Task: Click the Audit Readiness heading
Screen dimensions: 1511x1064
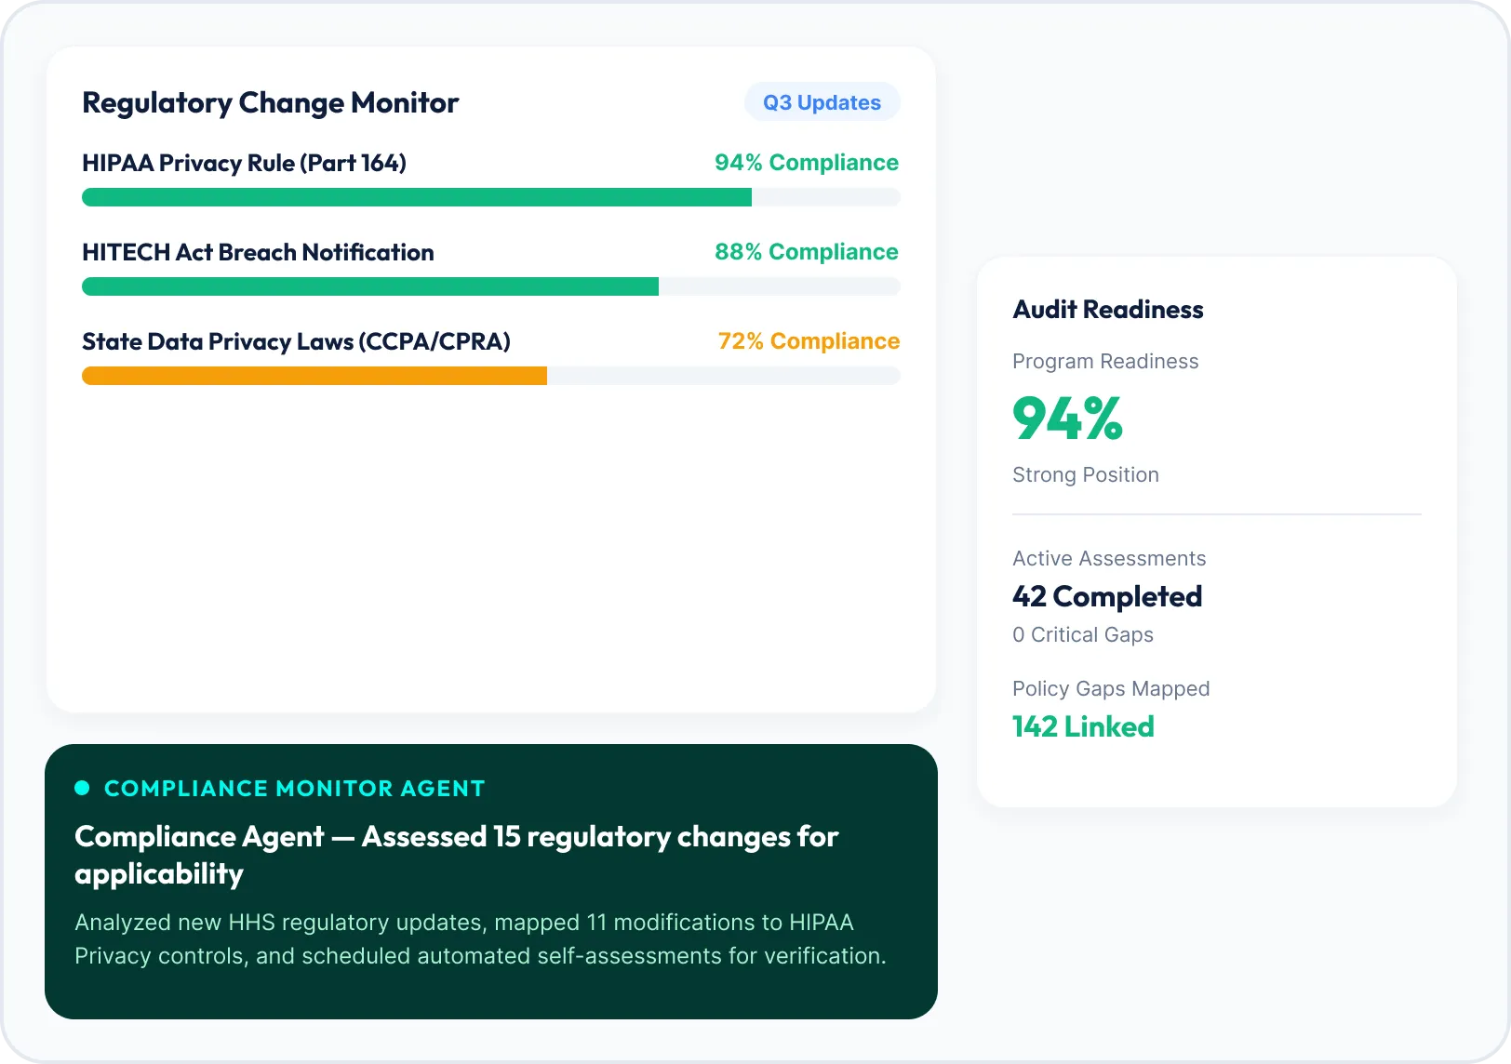Action: click(1108, 310)
